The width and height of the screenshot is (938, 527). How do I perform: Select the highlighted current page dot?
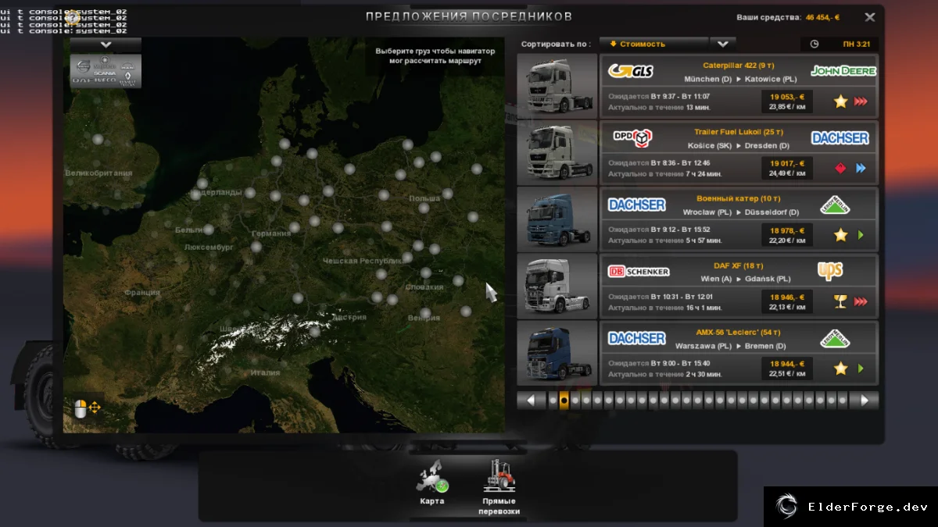coord(564,401)
